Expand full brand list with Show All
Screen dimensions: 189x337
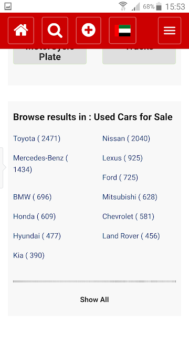click(x=94, y=300)
